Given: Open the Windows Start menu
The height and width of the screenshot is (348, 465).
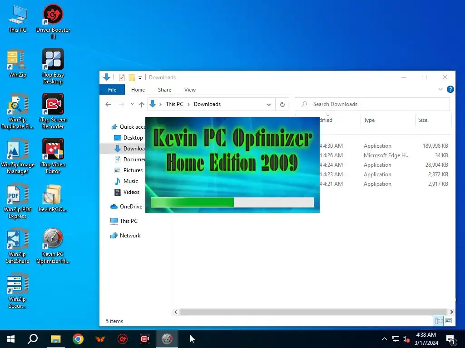Looking at the screenshot, I should coord(11,339).
